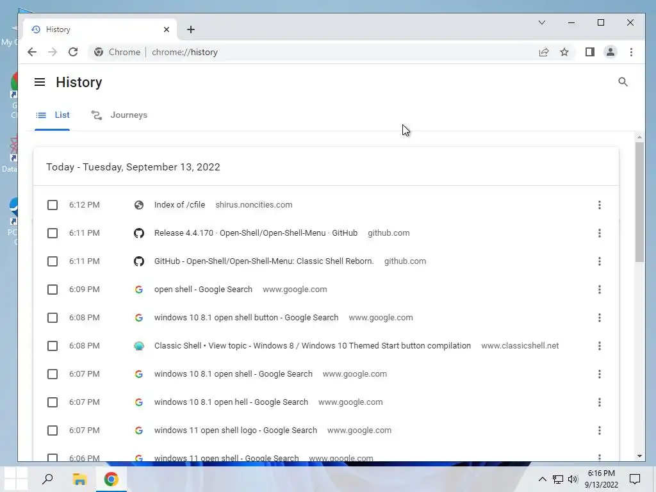Check the Classic Shell View topic checkbox

[53, 346]
